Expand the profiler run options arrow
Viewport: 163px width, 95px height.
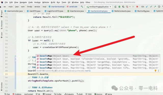pyautogui.click(x=130, y=7)
